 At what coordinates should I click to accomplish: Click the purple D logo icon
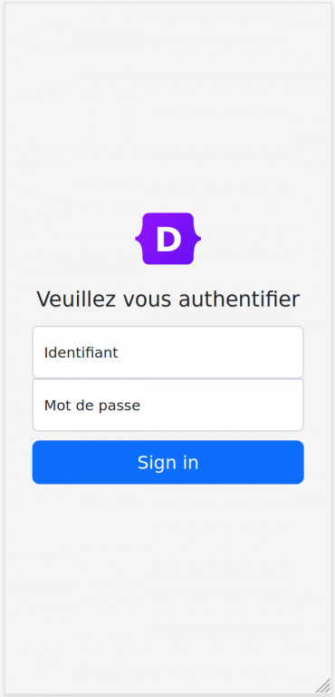167,239
